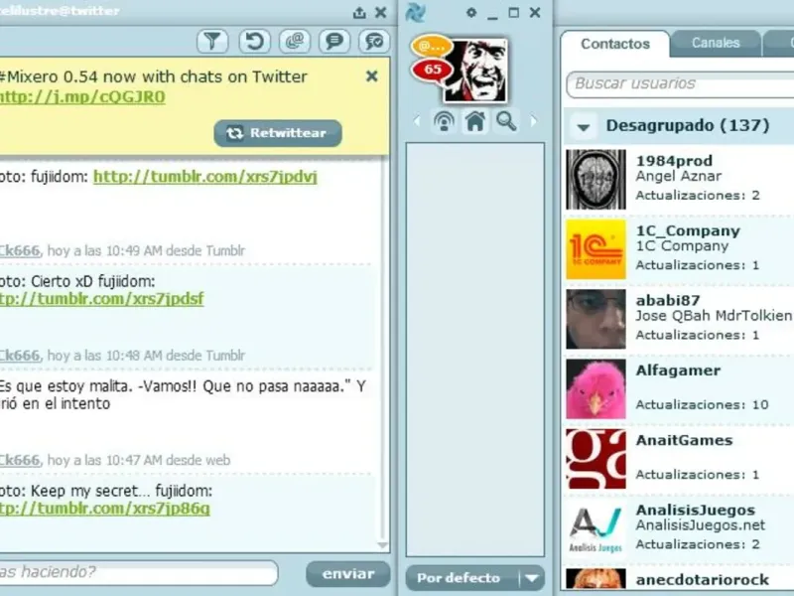794x596 pixels.
Task: Click the broadcast antenna icon
Action: coord(444,121)
